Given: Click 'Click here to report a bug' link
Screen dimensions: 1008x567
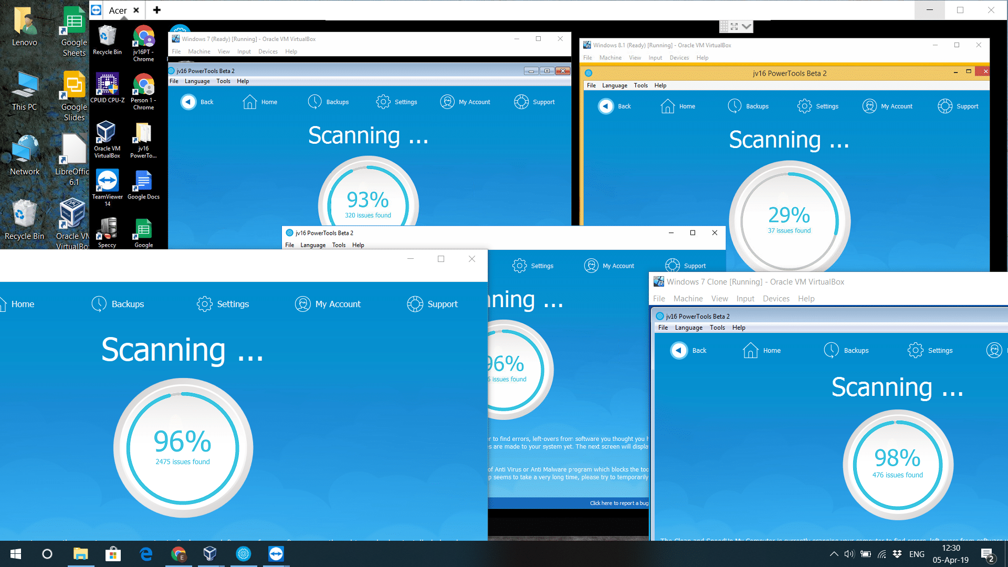Looking at the screenshot, I should (616, 501).
